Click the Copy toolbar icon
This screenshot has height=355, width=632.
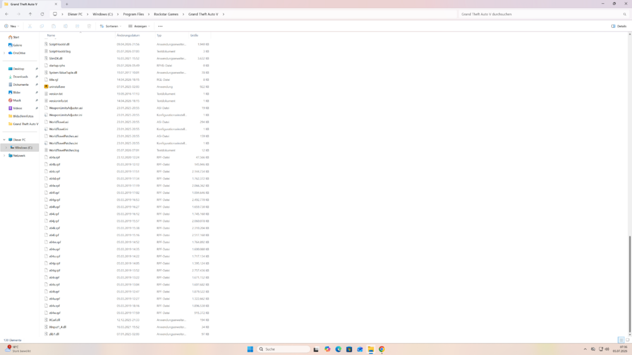[42, 26]
